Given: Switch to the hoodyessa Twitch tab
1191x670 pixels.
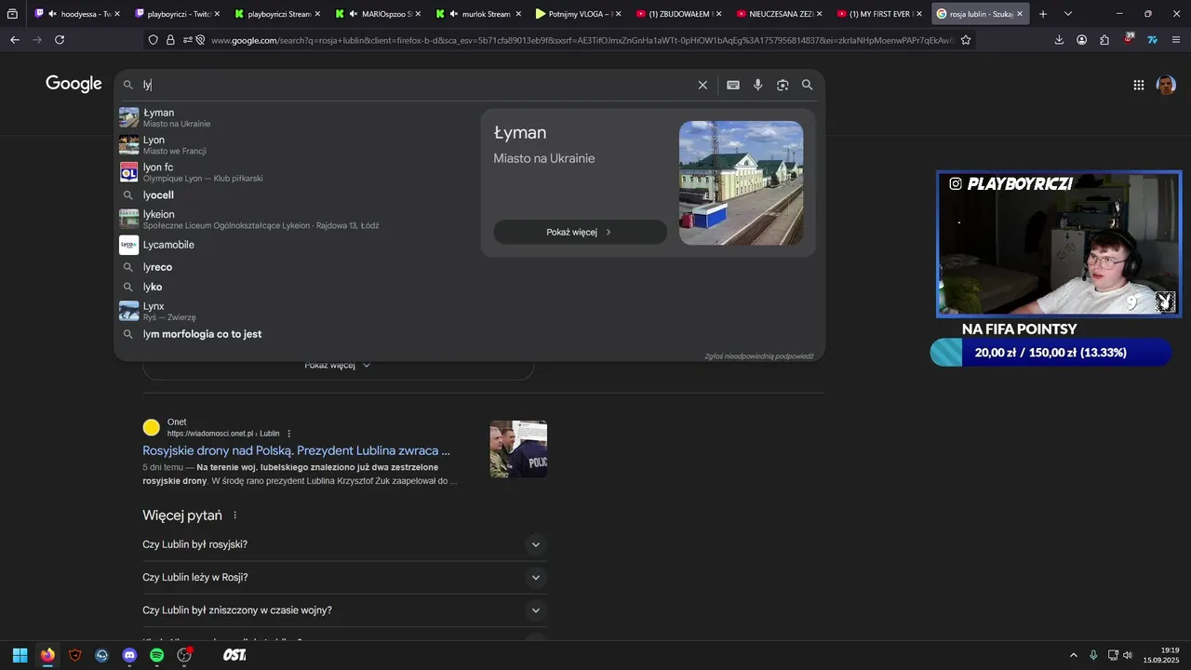Looking at the screenshot, I should (76, 14).
